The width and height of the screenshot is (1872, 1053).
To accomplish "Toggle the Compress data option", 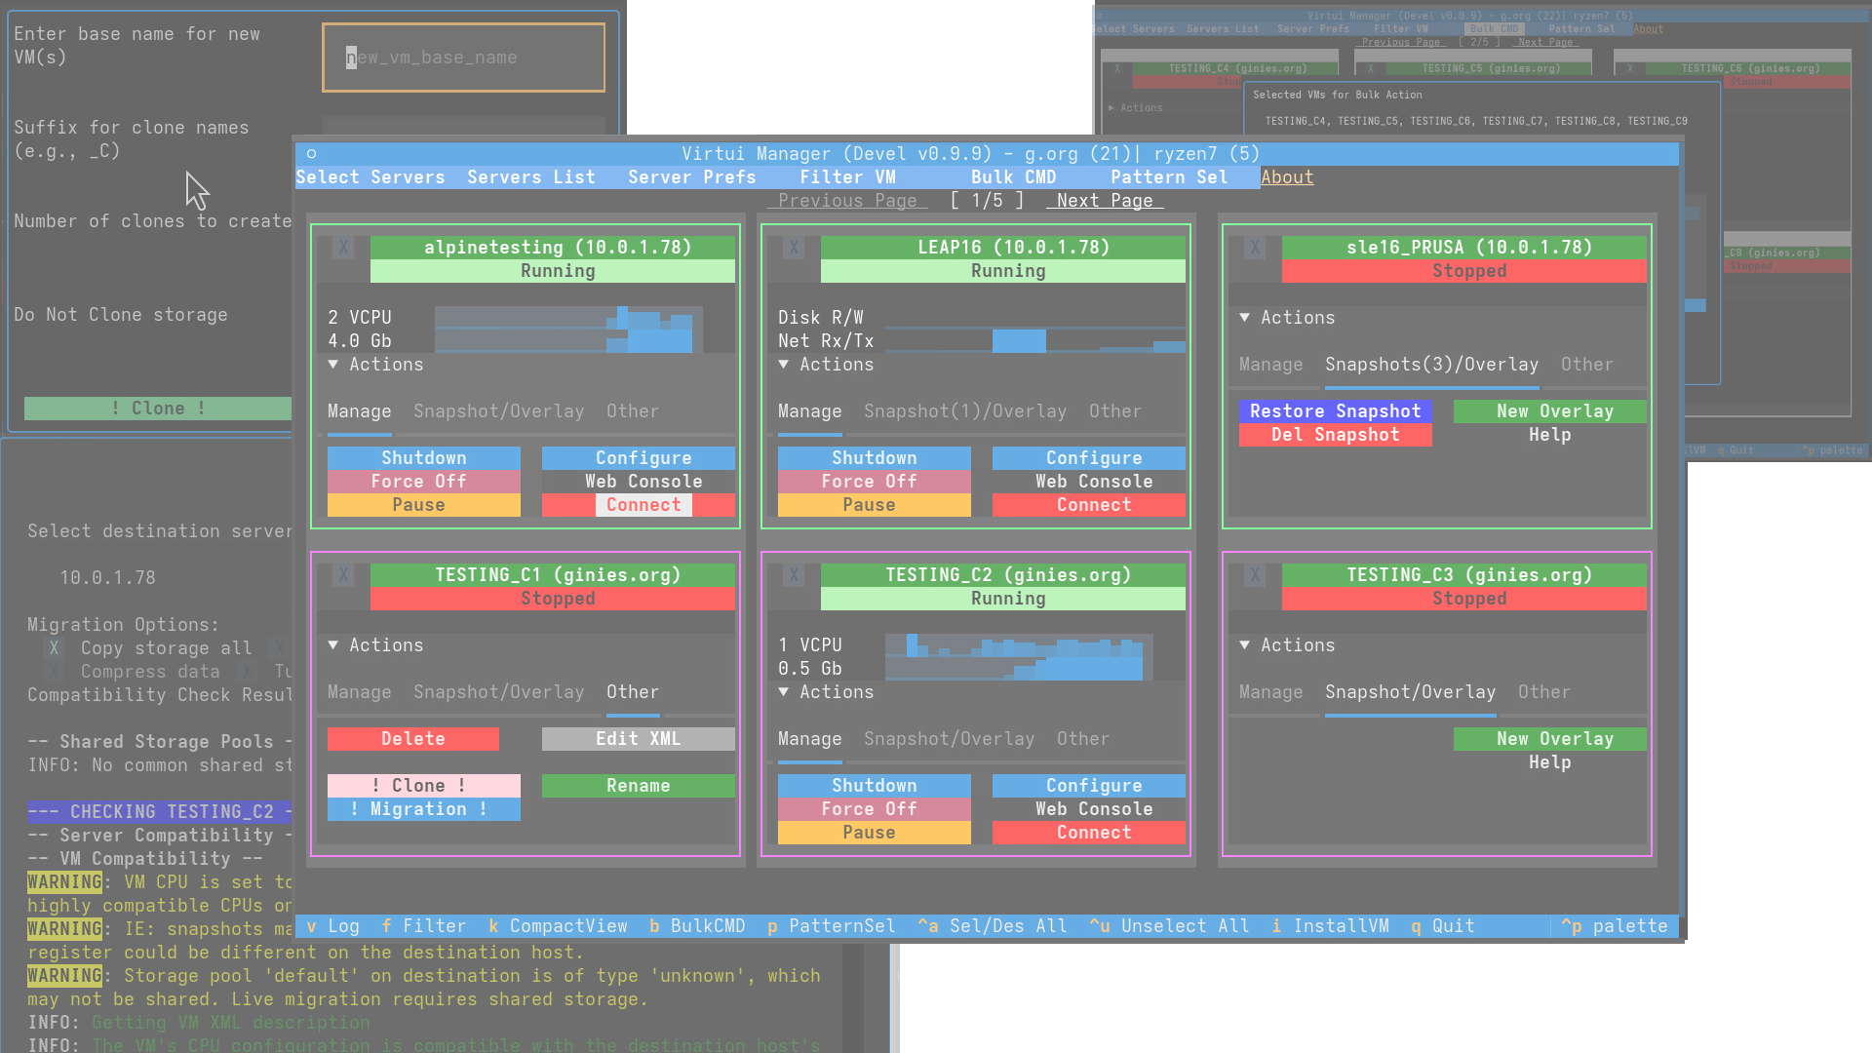I will pos(54,671).
